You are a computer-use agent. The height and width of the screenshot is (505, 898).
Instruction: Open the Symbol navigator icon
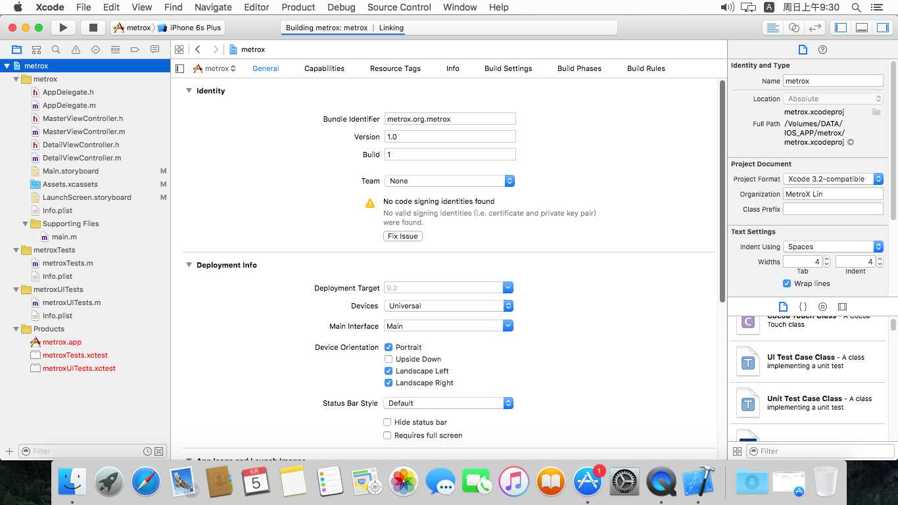click(36, 49)
